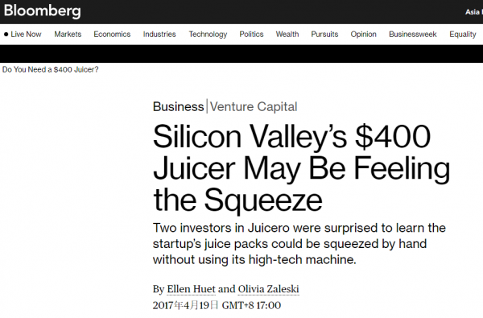Open the Wealth section
This screenshot has height=318, width=483.
287,34
